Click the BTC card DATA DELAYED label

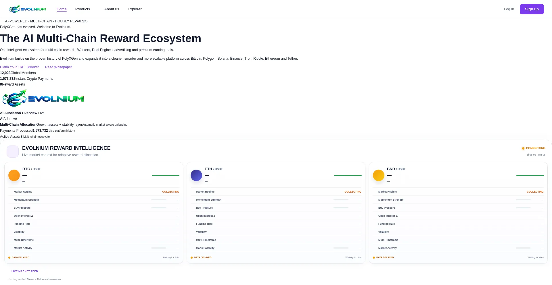(20, 257)
